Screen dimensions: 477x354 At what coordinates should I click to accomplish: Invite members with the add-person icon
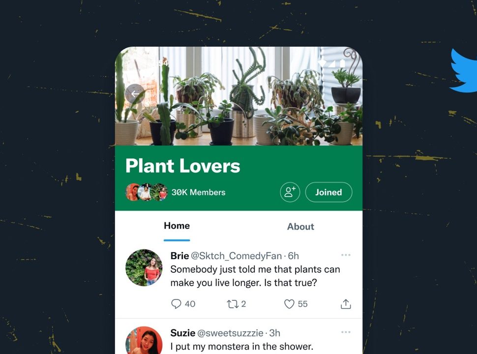tap(290, 192)
